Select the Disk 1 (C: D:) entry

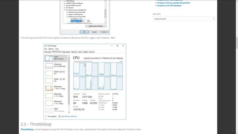pos(56,80)
